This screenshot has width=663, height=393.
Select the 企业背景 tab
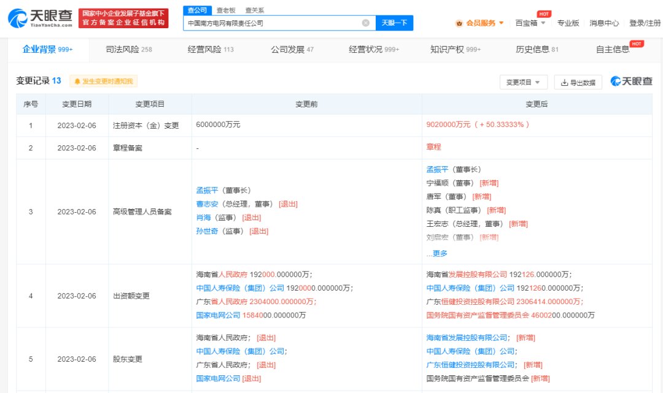pos(47,50)
